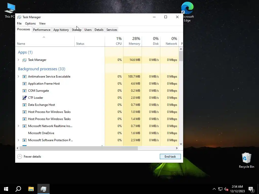
Task: Click the Task Manager title bar icon
Action: coord(19,17)
